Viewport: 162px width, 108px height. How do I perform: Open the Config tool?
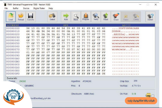coord(136,16)
